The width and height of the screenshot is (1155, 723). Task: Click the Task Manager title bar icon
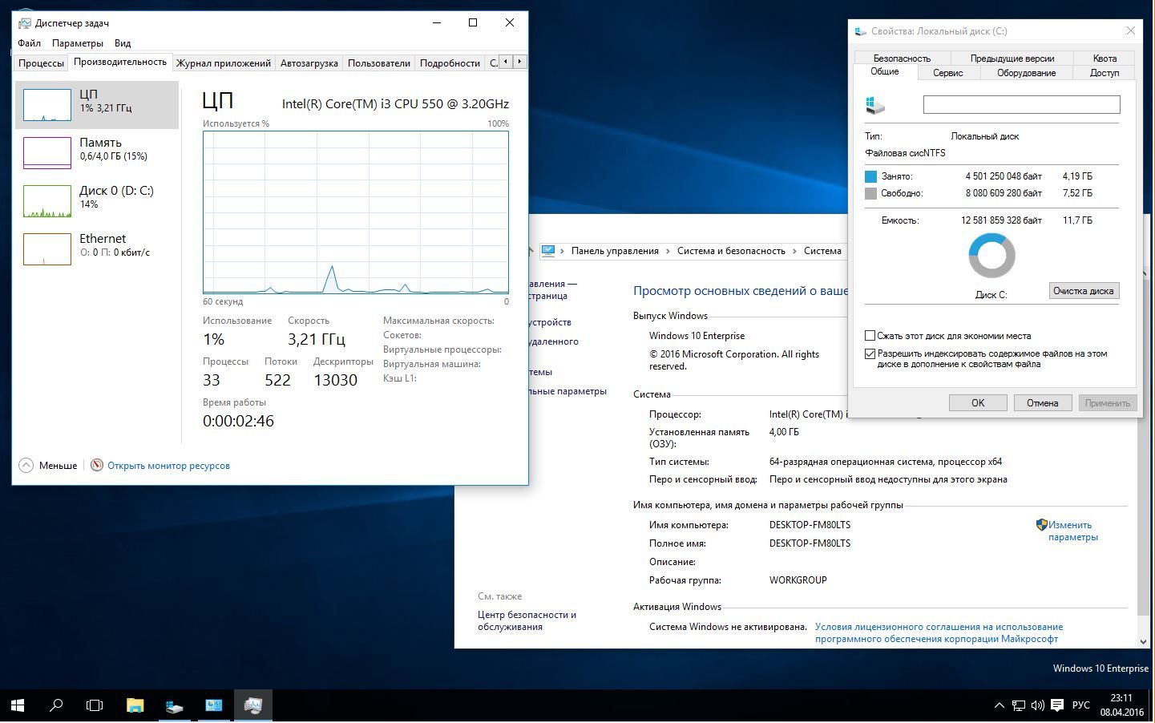point(24,22)
